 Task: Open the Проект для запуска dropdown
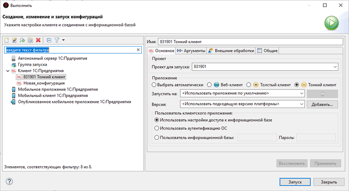pos(335,67)
